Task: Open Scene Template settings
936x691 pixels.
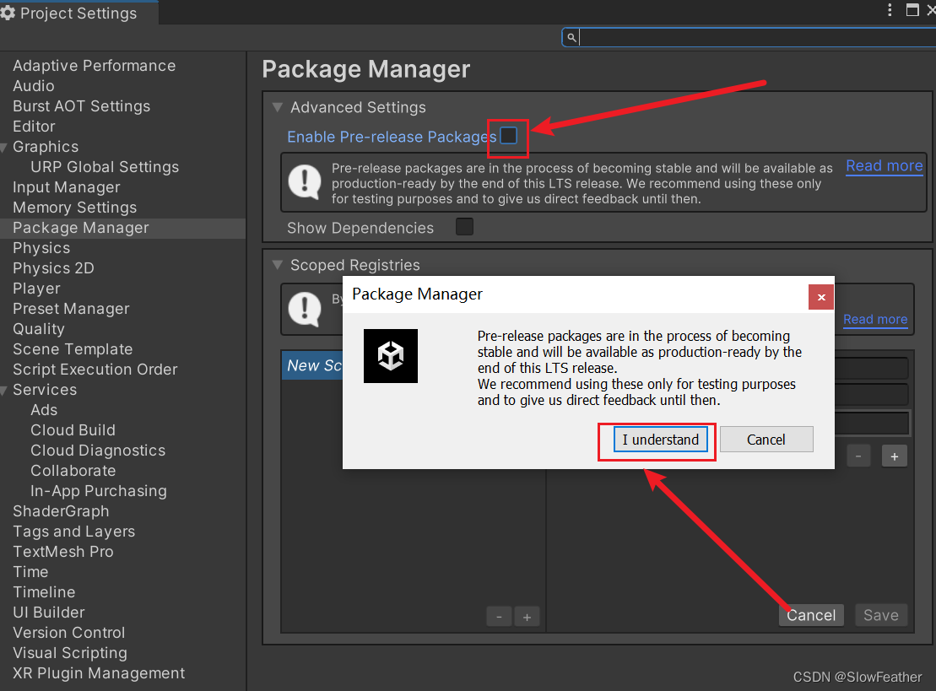Action: tap(73, 349)
